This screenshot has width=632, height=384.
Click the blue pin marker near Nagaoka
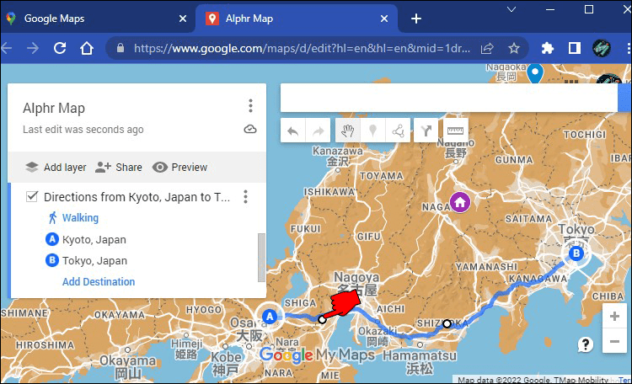coord(535,74)
